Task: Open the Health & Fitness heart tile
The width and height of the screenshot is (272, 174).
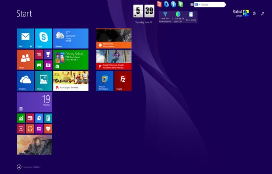Action: tap(48, 129)
